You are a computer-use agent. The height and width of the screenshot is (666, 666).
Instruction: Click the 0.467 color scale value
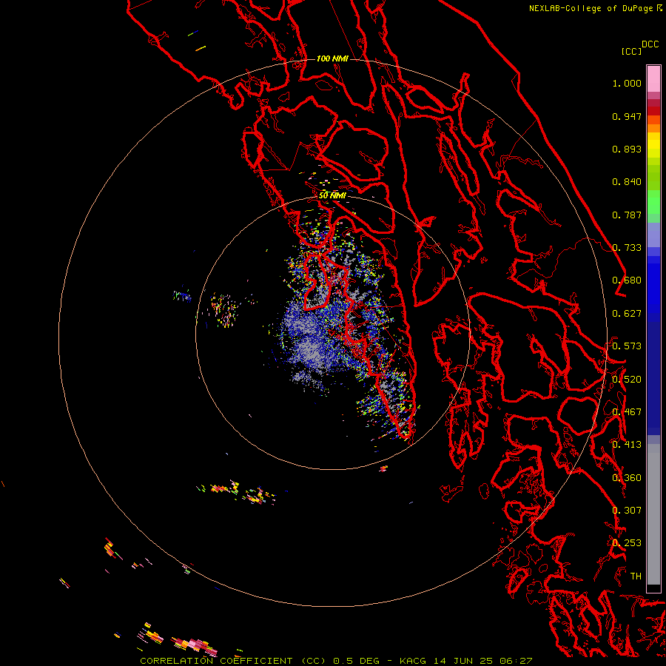[627, 412]
